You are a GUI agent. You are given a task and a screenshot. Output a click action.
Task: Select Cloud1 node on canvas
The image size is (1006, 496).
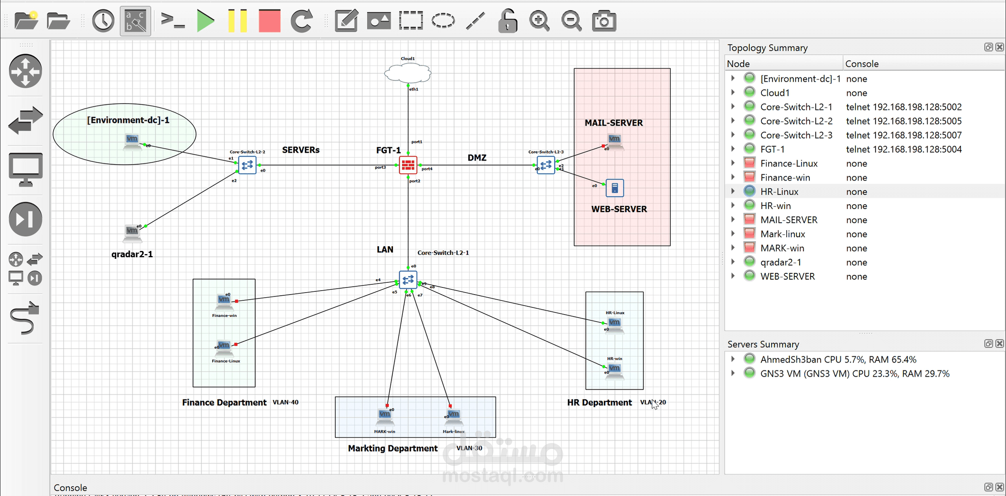408,72
